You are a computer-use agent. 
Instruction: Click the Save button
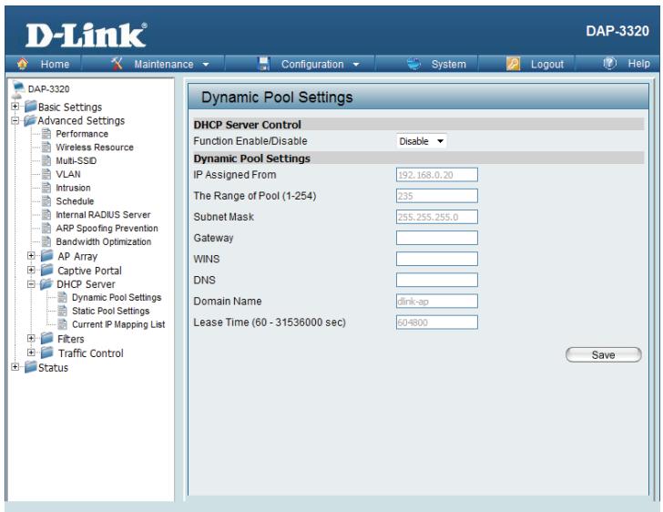tap(604, 355)
